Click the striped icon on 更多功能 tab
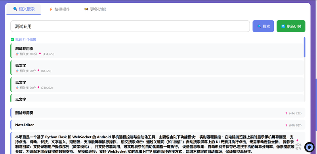This screenshot has height=154, width=317. 86,9
